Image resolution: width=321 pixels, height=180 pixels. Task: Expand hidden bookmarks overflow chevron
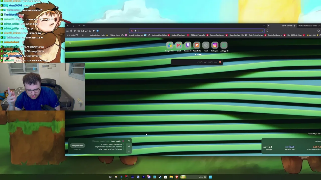click(x=83, y=35)
